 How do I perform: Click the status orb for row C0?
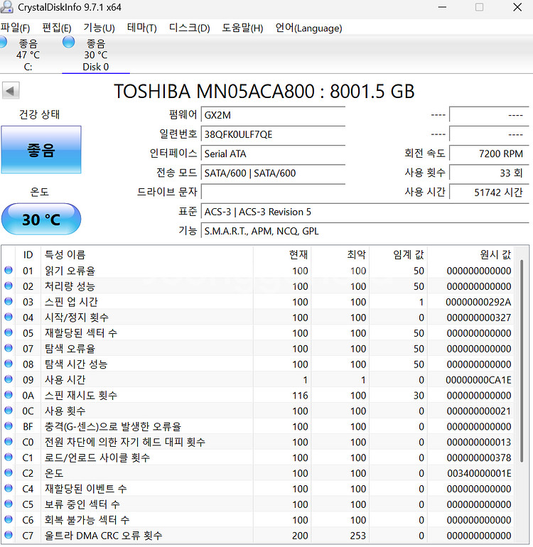click(9, 441)
